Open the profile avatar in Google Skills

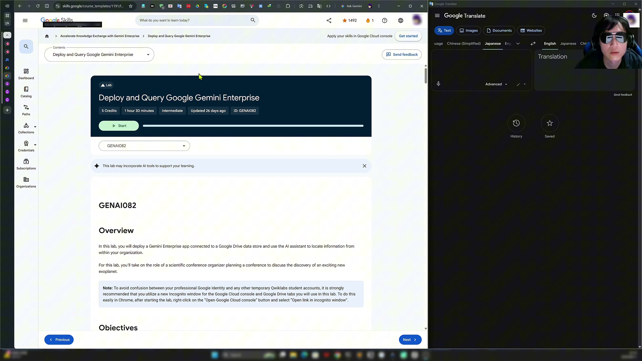(417, 20)
